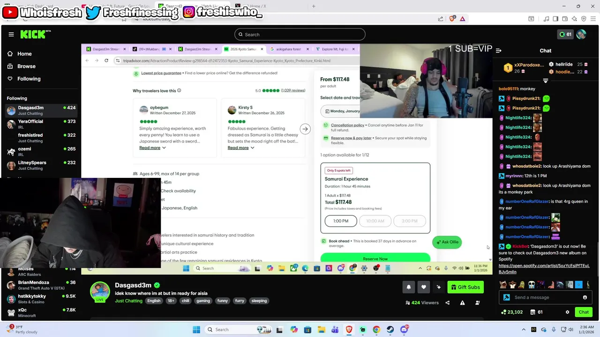Screen dimensions: 600x337
Task: Click the Brave Rewards triangle icon
Action: [463, 19]
